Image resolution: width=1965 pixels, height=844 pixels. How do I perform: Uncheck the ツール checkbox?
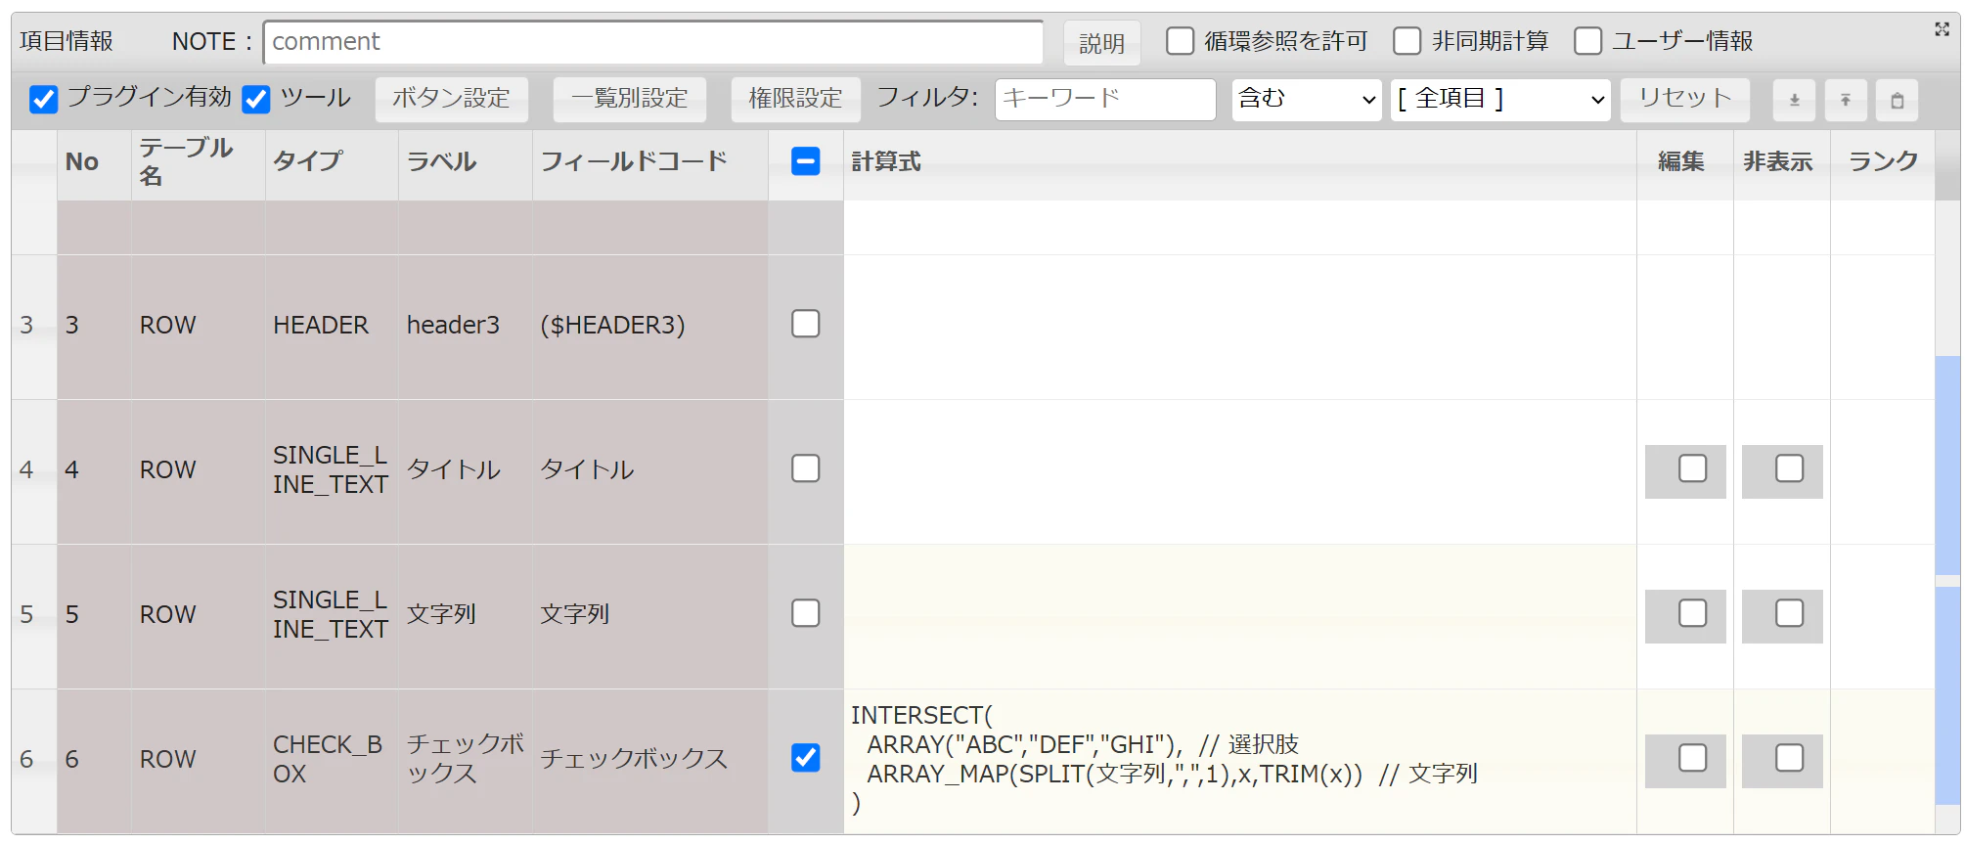(256, 99)
